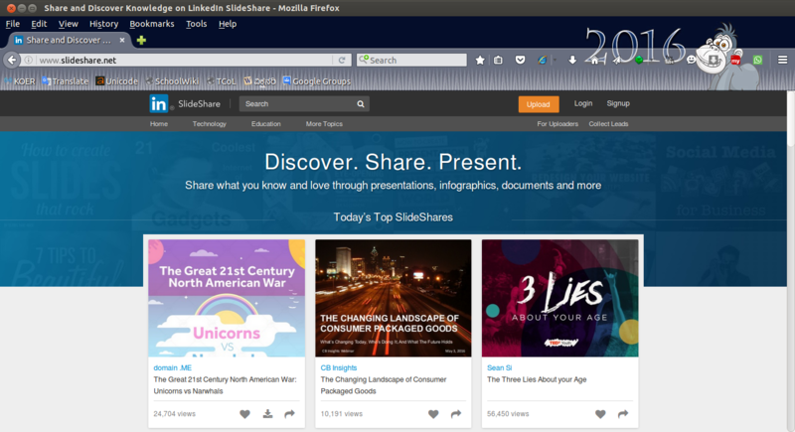This screenshot has width=795, height=432.
Task: Download the Unicorns vs Narwhals slideshow
Action: point(267,414)
